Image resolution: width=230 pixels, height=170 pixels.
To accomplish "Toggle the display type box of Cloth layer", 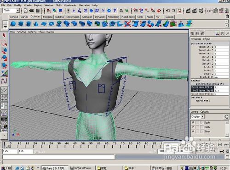I will coord(197,127).
